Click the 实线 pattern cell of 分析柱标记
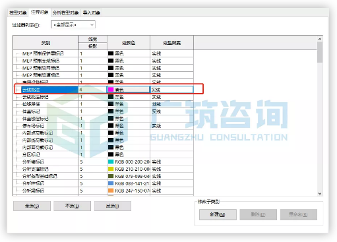Image resolution: width=337 pixels, height=242 pixels. [x=171, y=183]
